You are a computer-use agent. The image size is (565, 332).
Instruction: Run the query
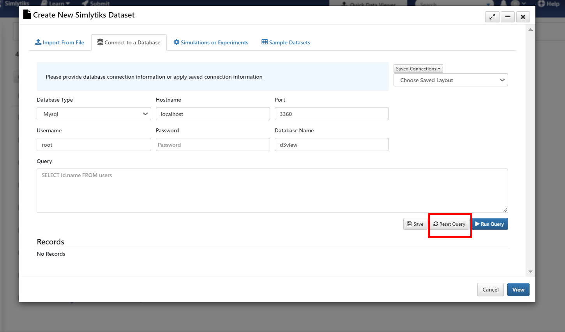pyautogui.click(x=489, y=224)
